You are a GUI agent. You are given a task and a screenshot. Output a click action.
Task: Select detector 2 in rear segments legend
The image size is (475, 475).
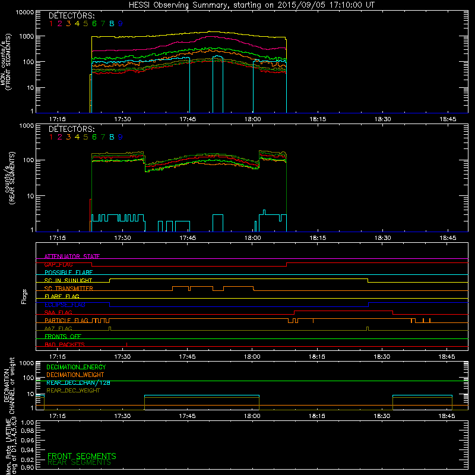(60, 137)
